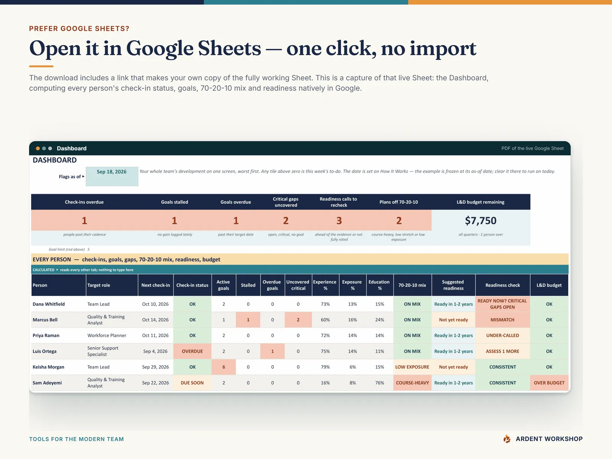Click the 'Check-in status' column header

coord(192,285)
